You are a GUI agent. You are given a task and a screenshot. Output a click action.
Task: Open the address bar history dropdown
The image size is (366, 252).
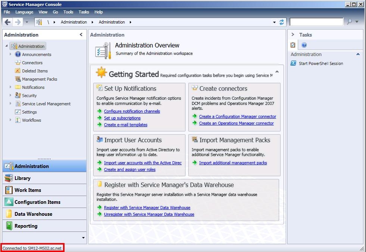coord(275,22)
